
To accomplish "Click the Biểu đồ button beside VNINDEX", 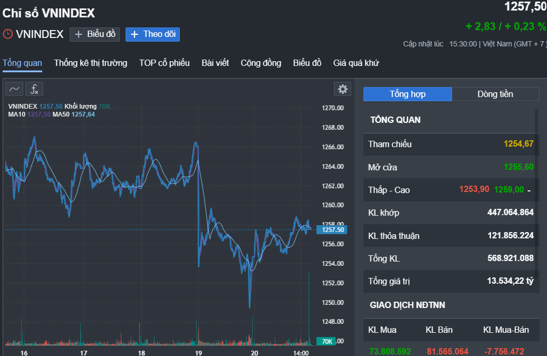I will (94, 34).
